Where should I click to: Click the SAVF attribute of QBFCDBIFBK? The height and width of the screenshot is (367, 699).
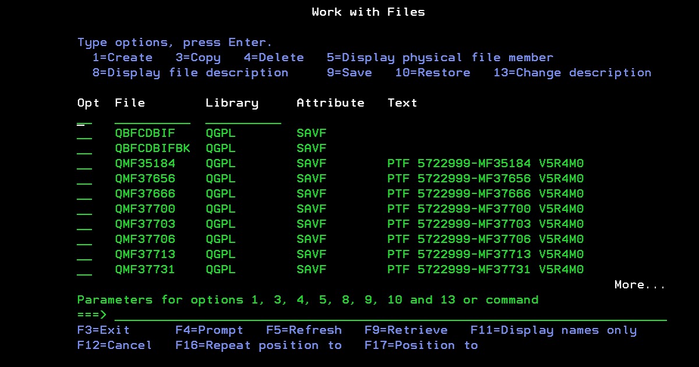[311, 148]
